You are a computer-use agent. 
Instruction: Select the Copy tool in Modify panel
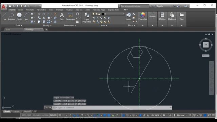[39, 18]
